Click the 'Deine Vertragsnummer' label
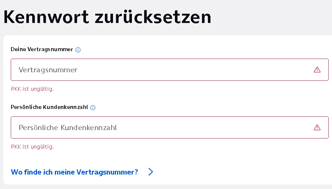The height and width of the screenshot is (189, 332). (42, 49)
